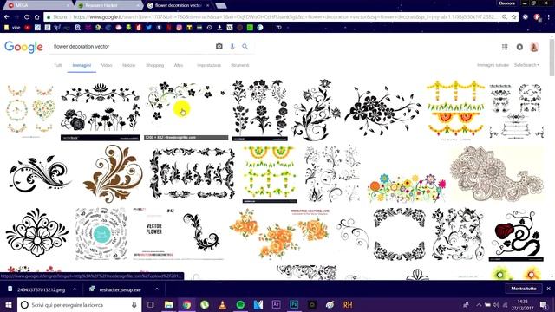555x312 pixels.
Task: Open options arrow for 249453767015212.png download
Action: [x=75, y=289]
